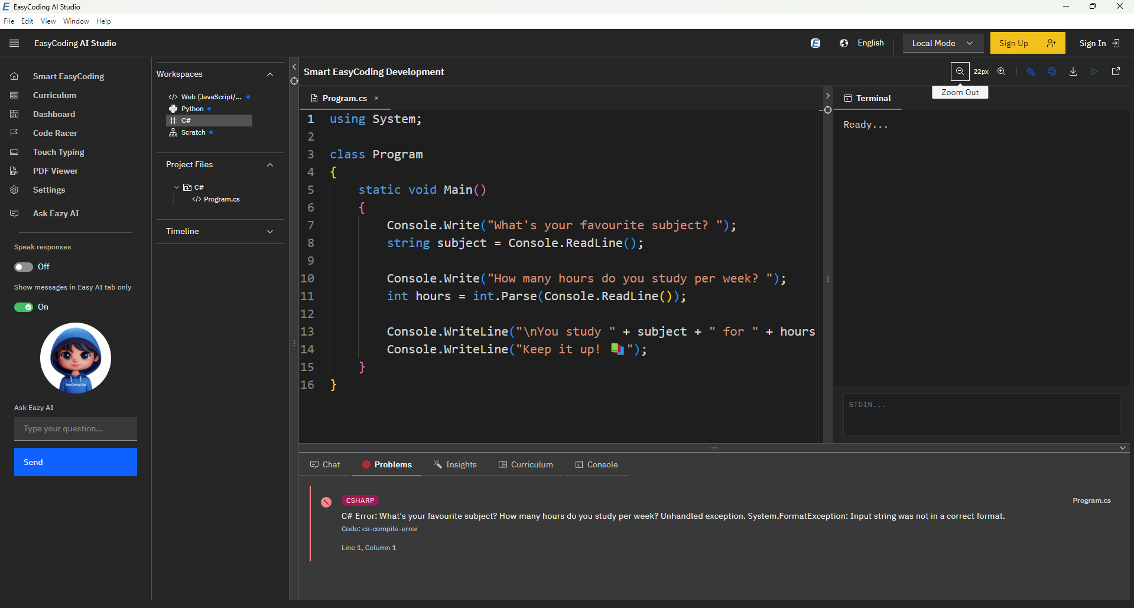Select Scratch workspace

tap(193, 132)
